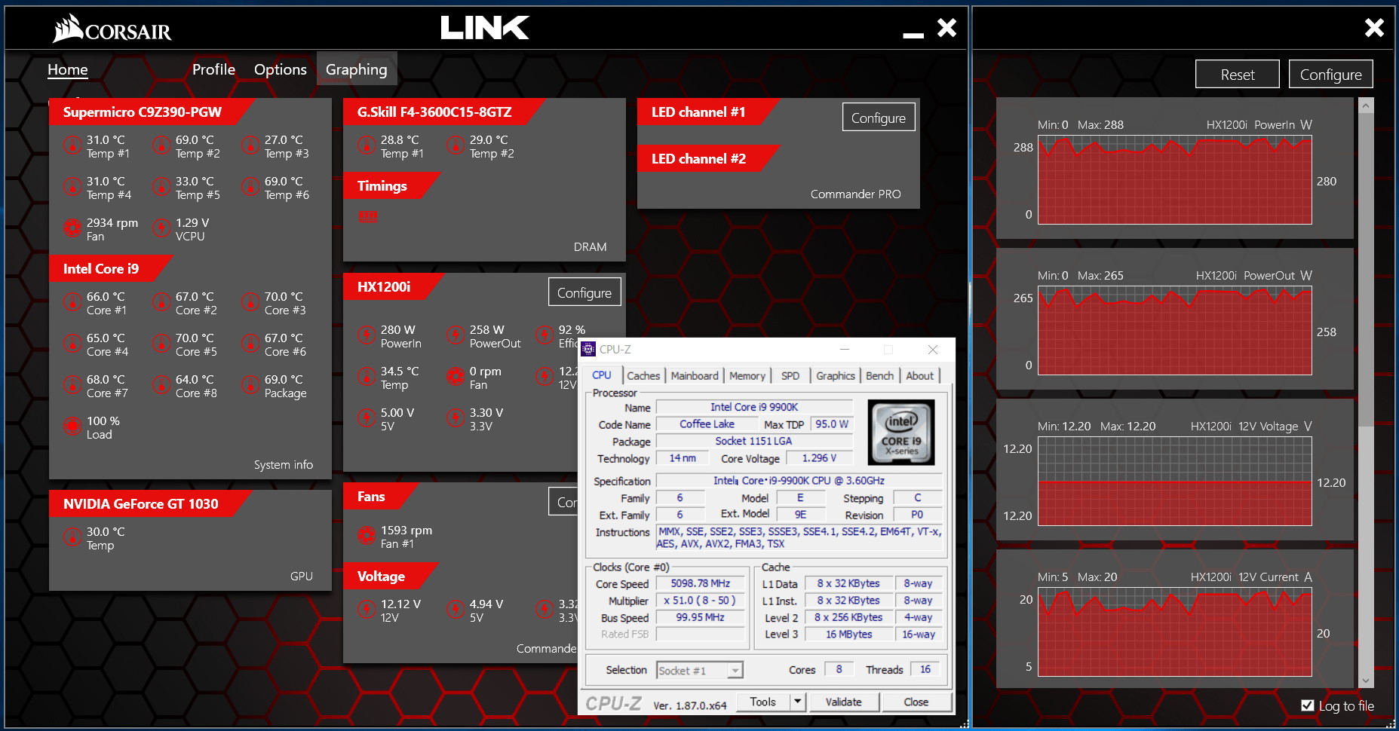Image resolution: width=1399 pixels, height=731 pixels.
Task: Open the Tools dropdown arrow in CPU-Z
Action: [797, 702]
